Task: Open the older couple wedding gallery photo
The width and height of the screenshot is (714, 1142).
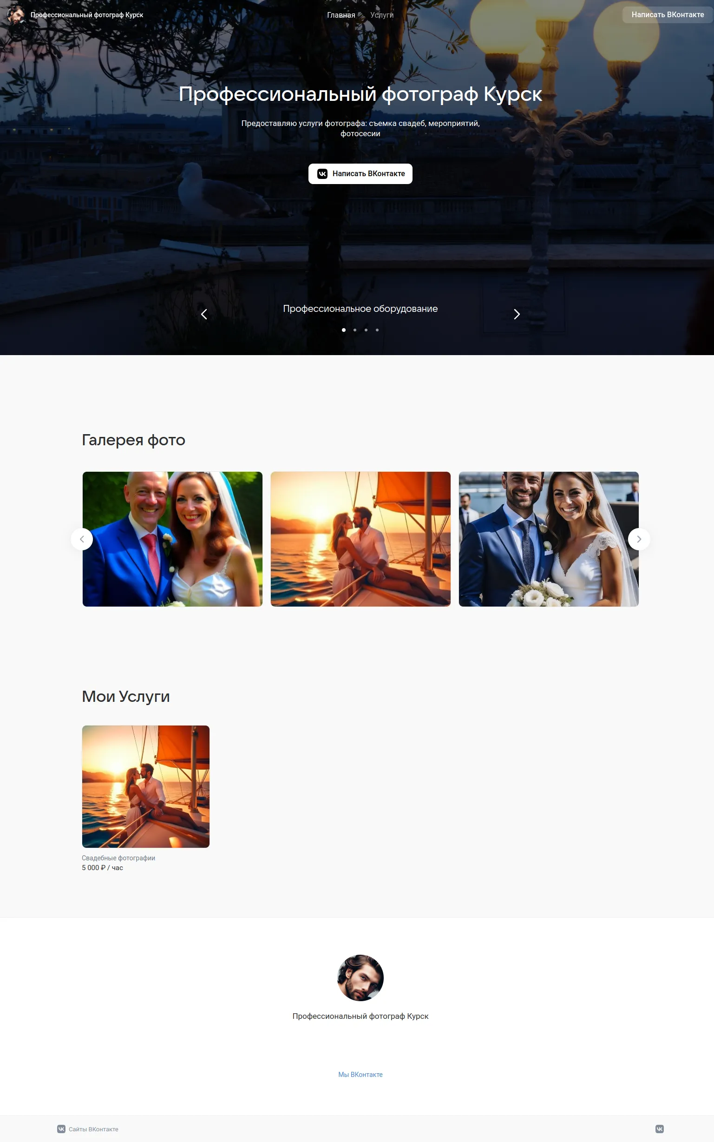Action: click(172, 539)
